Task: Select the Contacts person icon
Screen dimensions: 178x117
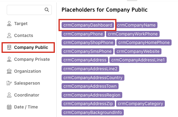Action: [x=9, y=35]
